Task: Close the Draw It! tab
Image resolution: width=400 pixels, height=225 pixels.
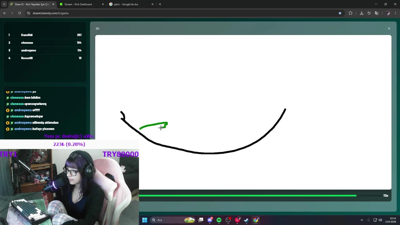Action: (53, 4)
